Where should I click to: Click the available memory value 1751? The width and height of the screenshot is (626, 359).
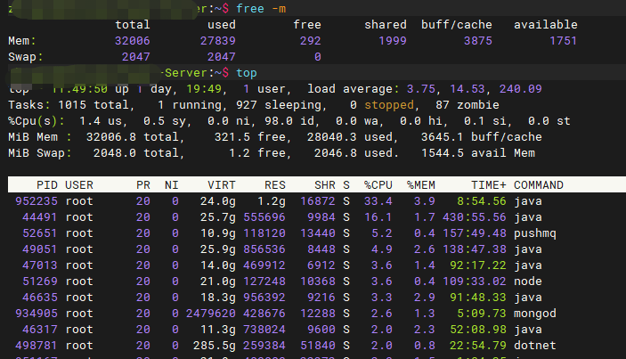pos(562,41)
